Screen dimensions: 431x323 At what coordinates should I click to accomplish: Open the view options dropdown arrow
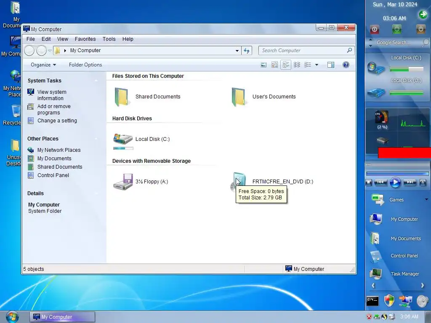[317, 65]
